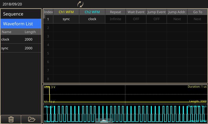Click the open folder icon
The height and width of the screenshot is (124, 208).
(31, 119)
